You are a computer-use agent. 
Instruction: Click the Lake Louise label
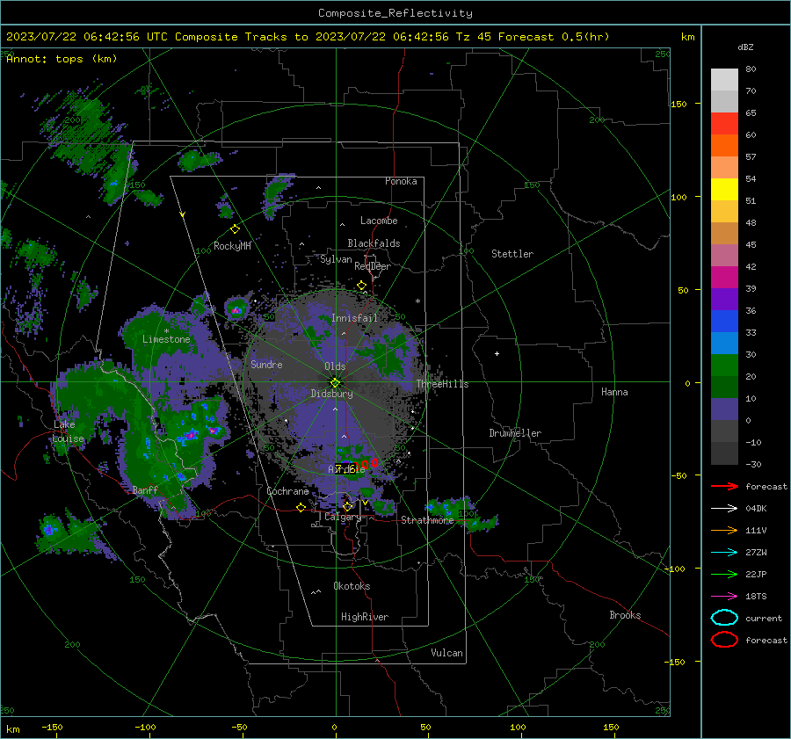pos(68,431)
